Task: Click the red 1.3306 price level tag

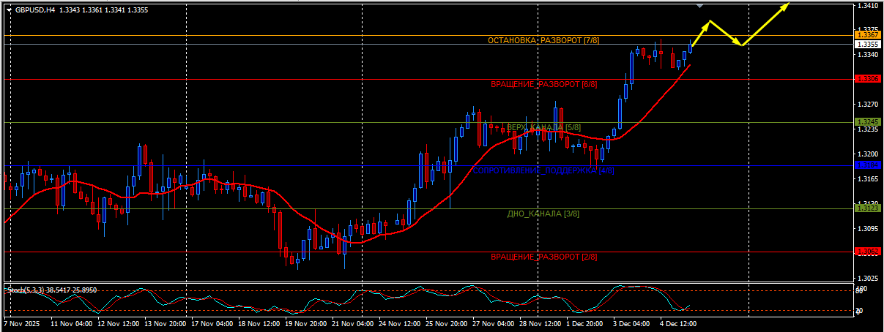Action: [868, 78]
